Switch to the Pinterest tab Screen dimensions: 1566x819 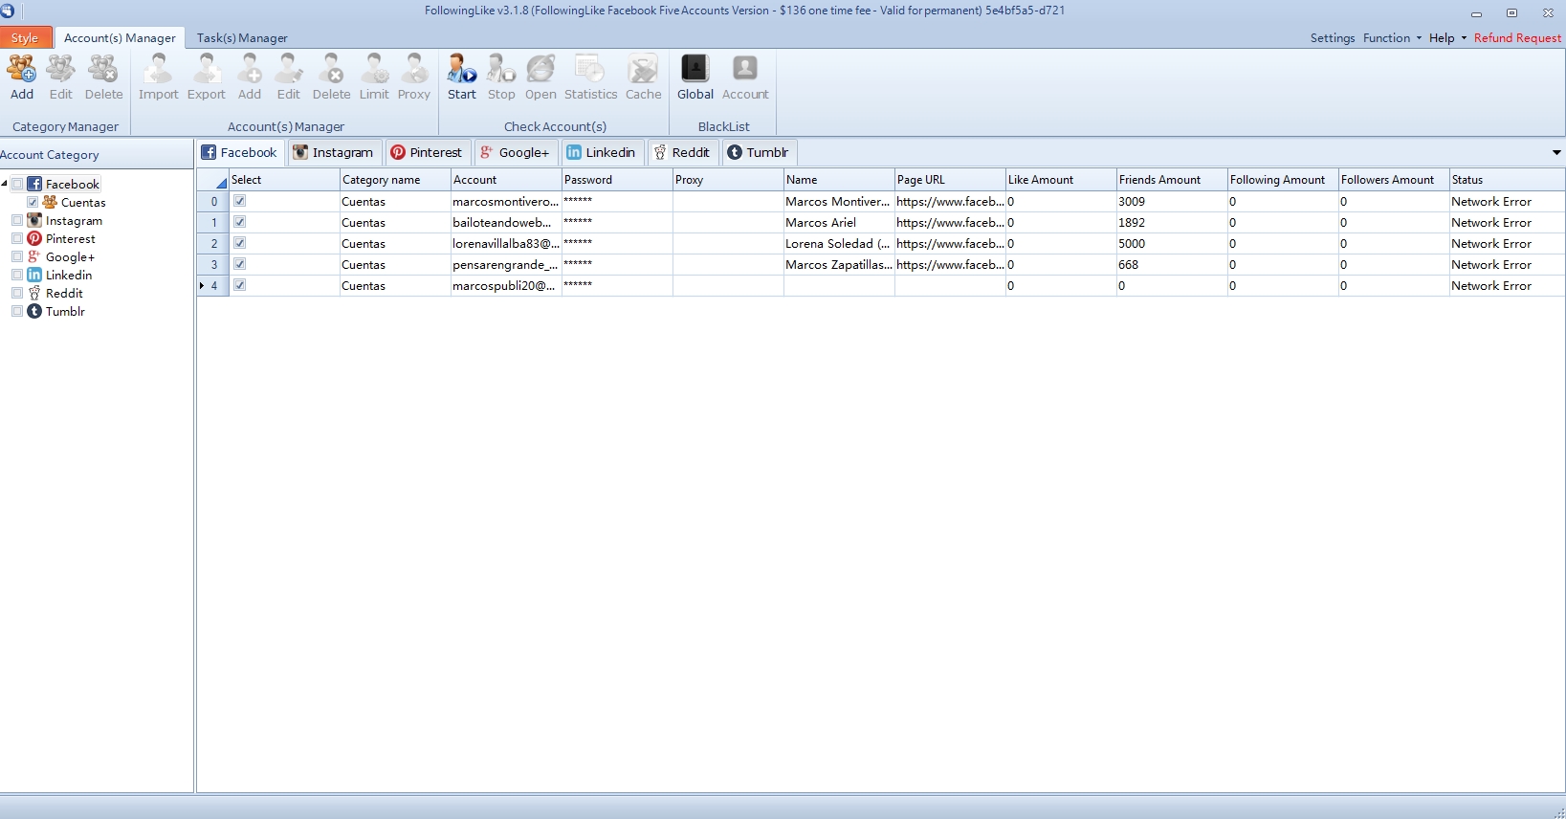(427, 153)
